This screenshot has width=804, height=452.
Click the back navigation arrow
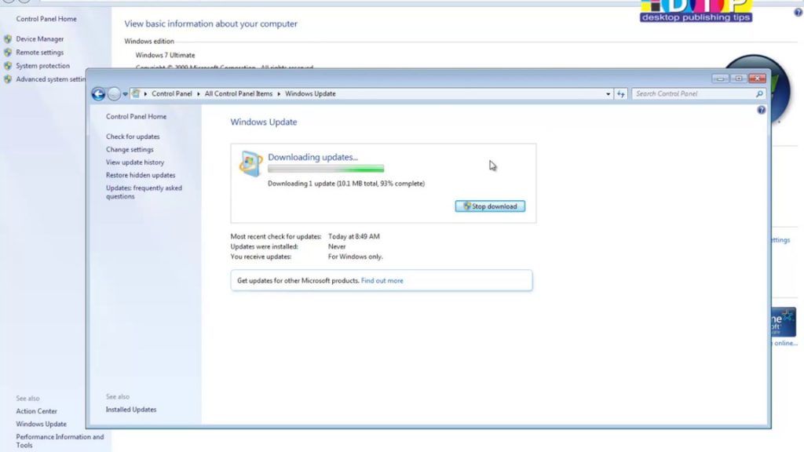point(98,93)
